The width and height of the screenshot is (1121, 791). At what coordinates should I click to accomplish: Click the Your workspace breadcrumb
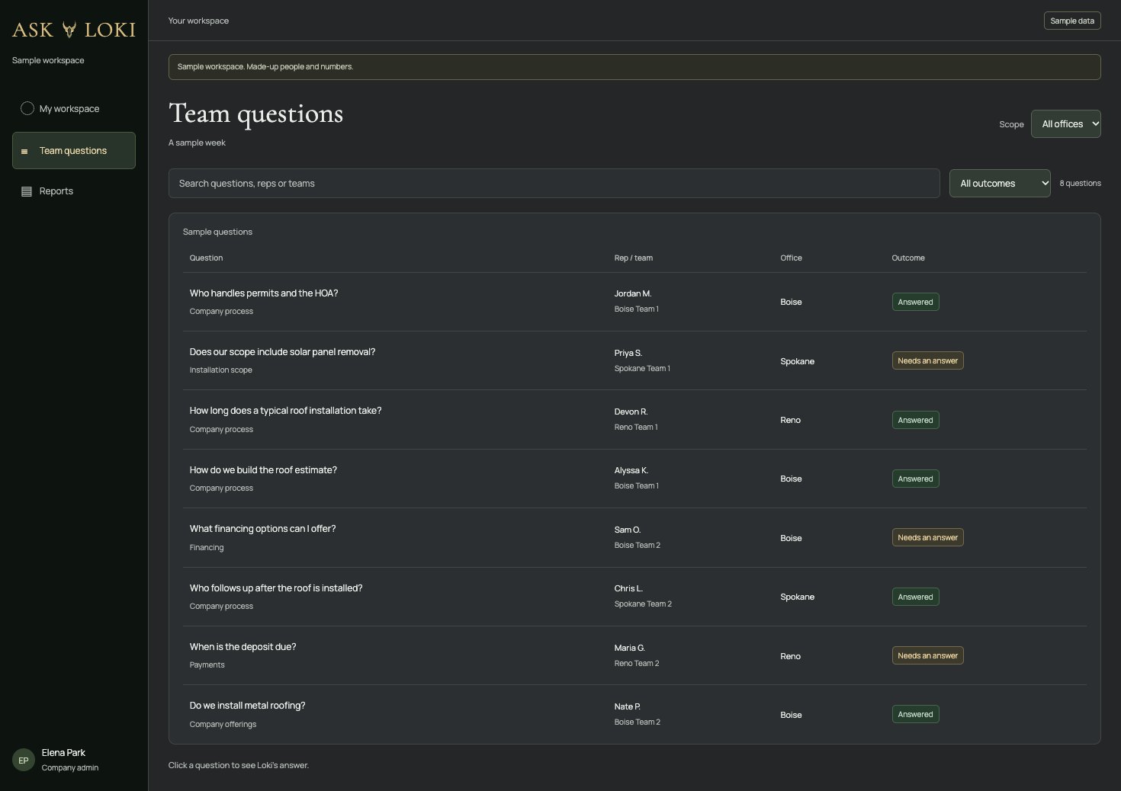tap(198, 21)
